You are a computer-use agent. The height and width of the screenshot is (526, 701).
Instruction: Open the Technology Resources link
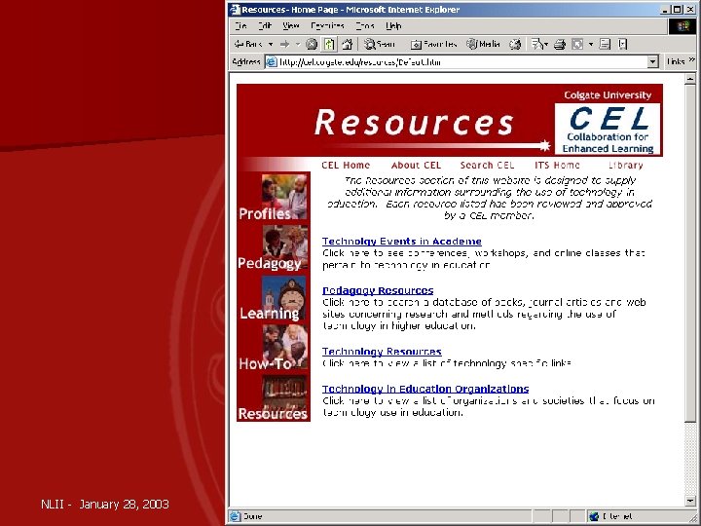382,352
